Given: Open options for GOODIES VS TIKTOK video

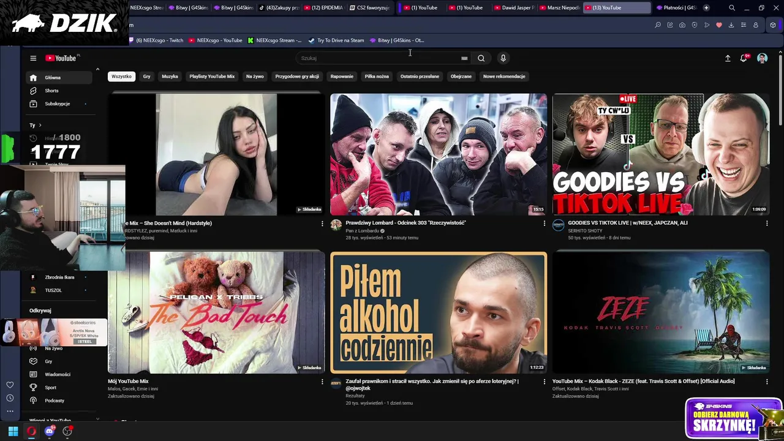Looking at the screenshot, I should click(x=767, y=224).
